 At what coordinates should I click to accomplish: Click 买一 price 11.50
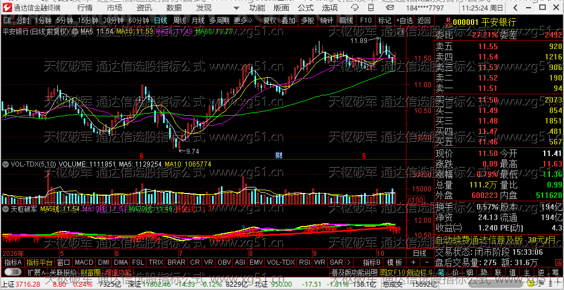tap(488, 100)
